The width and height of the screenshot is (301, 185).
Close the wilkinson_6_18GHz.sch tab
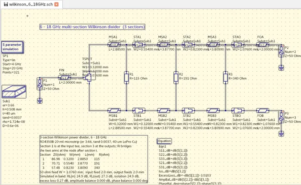coord(56,4)
